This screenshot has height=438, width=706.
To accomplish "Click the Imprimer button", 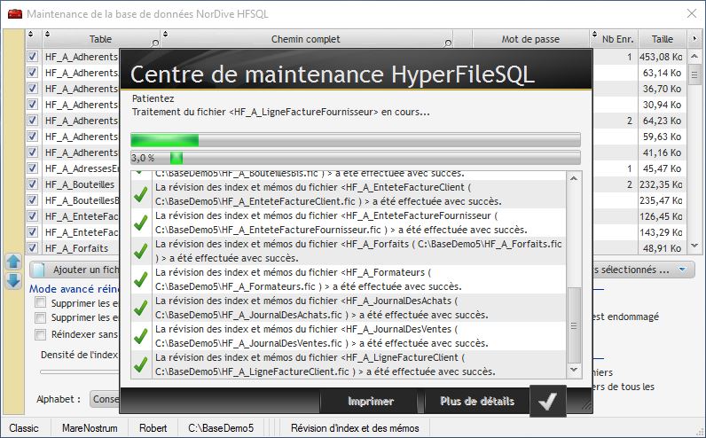I will [x=371, y=401].
